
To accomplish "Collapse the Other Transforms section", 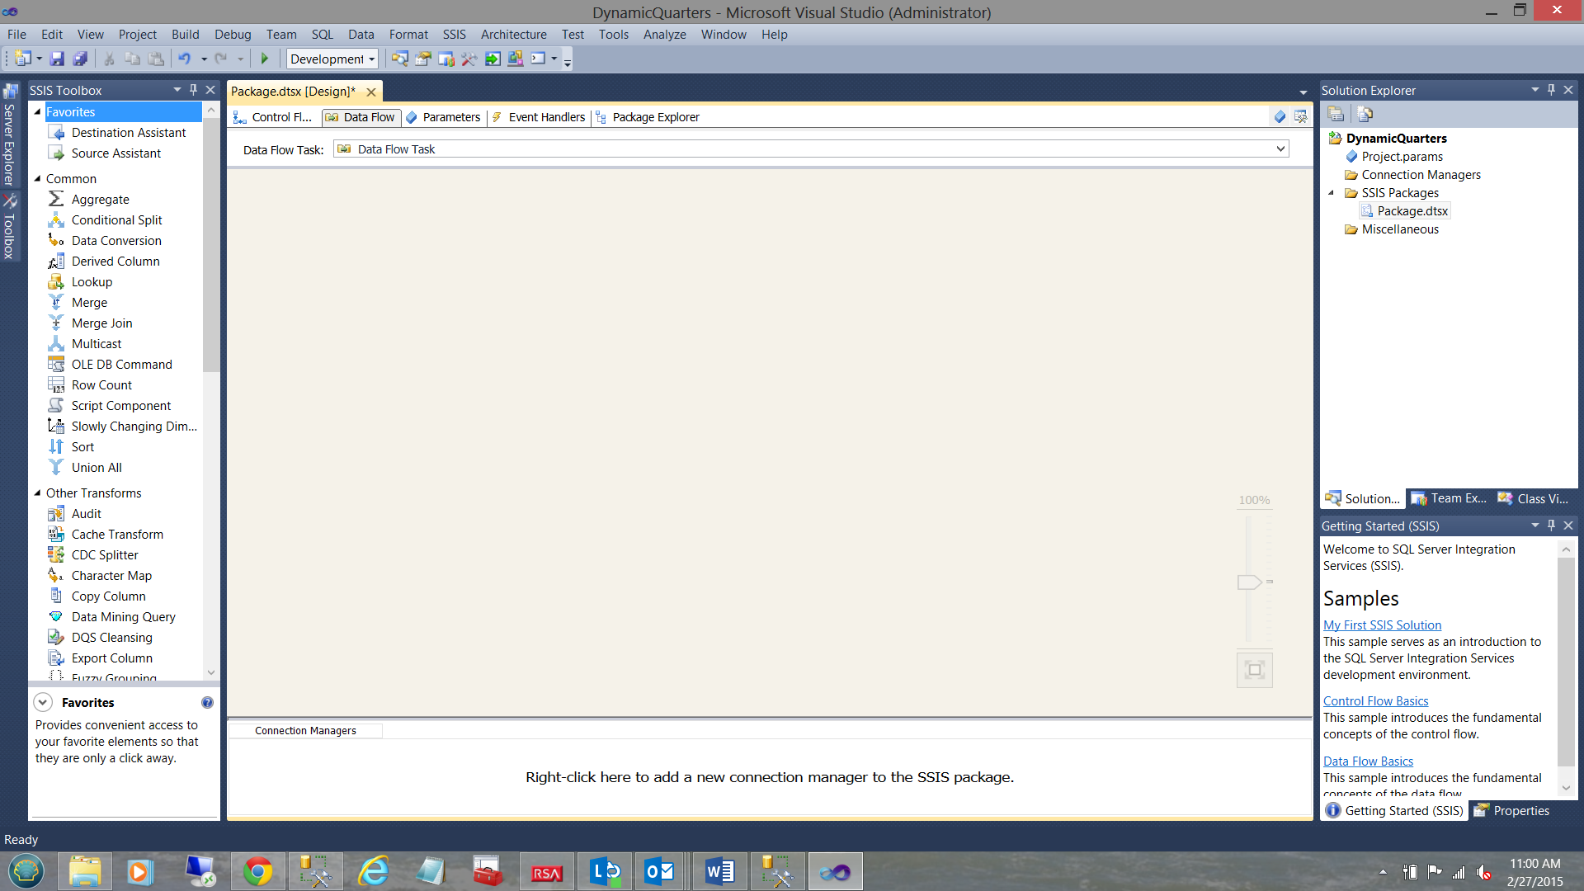I will (x=37, y=493).
